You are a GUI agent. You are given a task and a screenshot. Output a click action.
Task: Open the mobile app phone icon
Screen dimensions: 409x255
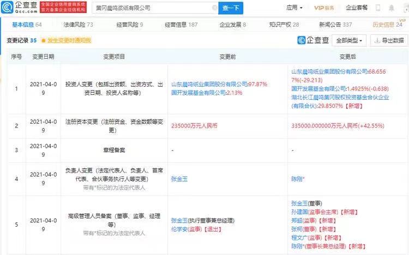coord(378,8)
